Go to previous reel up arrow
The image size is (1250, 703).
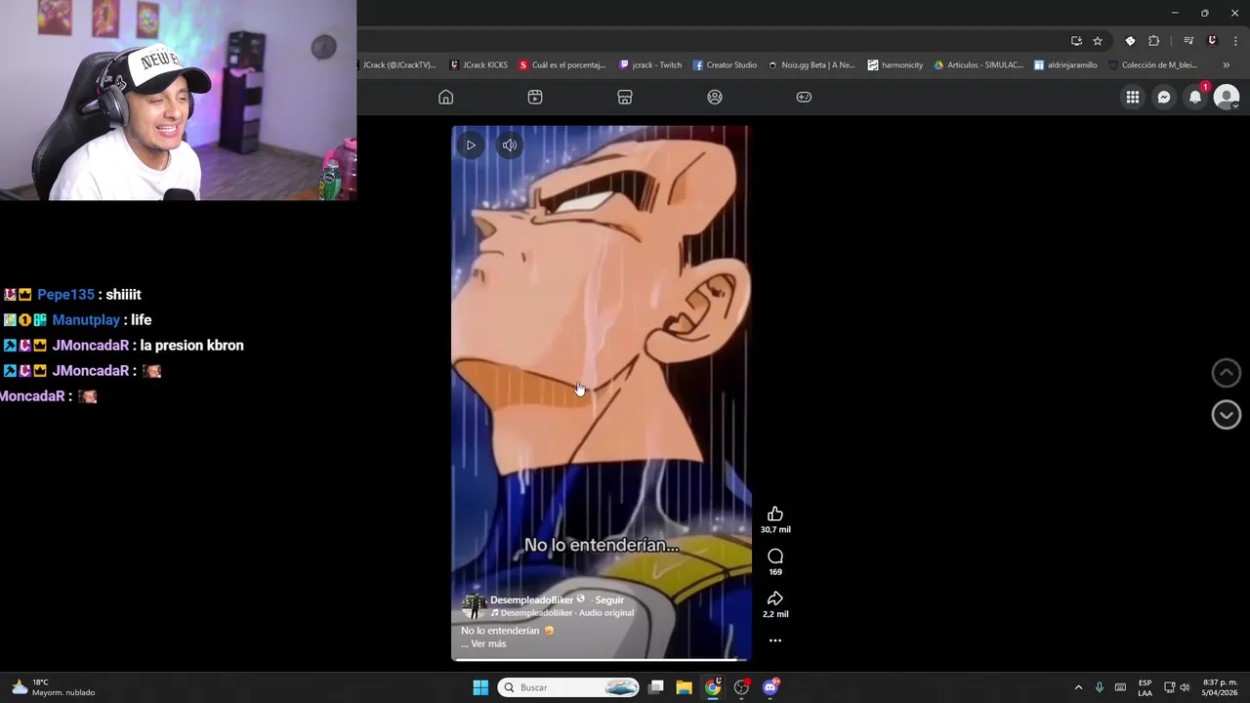click(1227, 373)
